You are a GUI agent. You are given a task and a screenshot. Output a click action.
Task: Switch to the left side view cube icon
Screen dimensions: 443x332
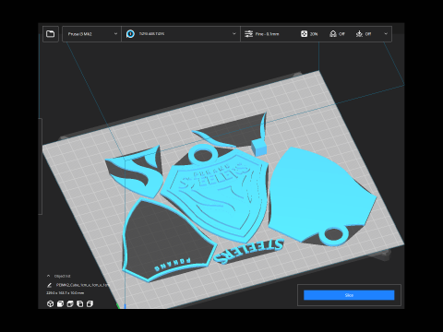click(x=80, y=304)
